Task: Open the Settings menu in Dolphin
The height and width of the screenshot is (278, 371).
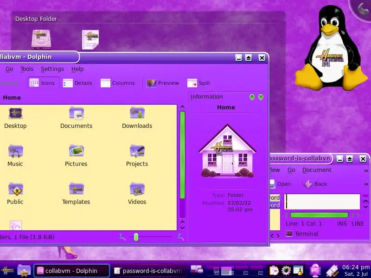Action: pos(52,69)
